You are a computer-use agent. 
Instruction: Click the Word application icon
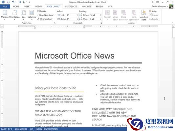click(x=3, y=2)
